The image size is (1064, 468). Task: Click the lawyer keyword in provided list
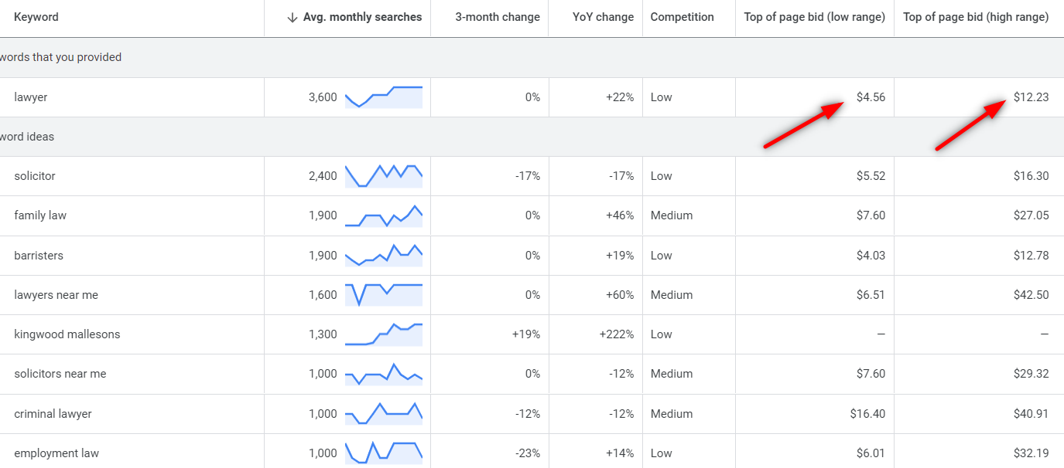31,97
